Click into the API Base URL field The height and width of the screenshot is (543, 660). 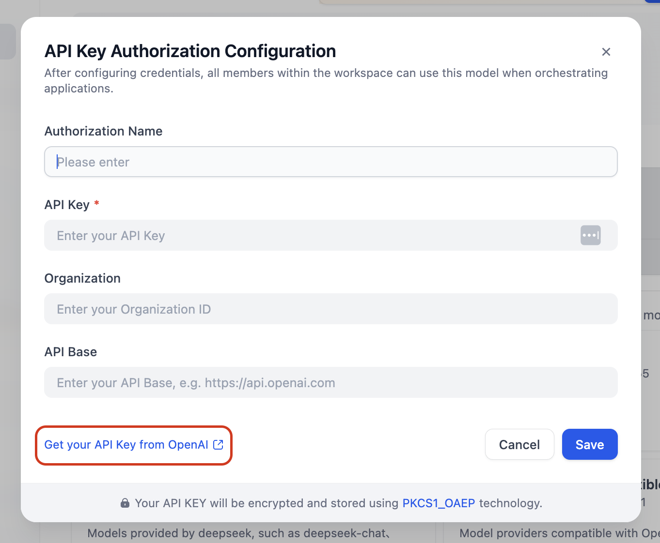[x=330, y=383]
